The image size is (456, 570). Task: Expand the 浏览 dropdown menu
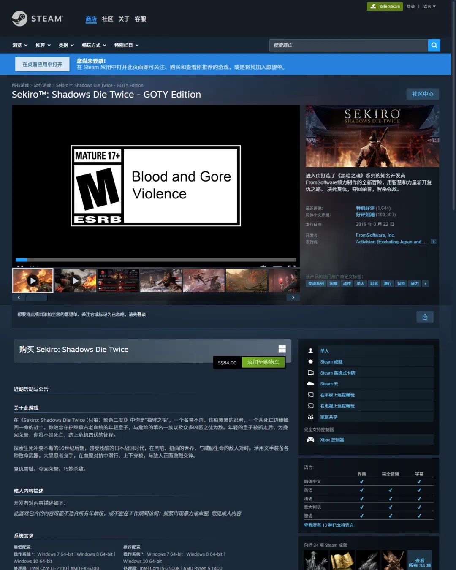click(x=20, y=45)
